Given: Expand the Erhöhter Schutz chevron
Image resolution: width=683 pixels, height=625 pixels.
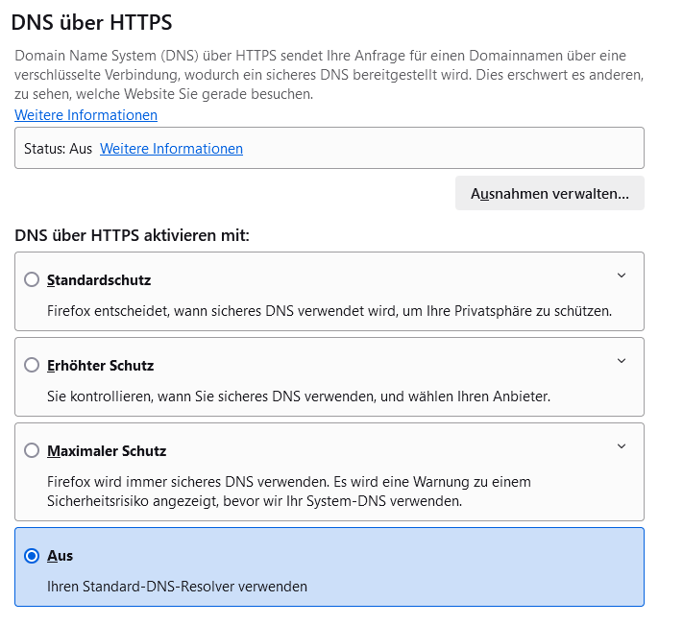Looking at the screenshot, I should coord(622,360).
